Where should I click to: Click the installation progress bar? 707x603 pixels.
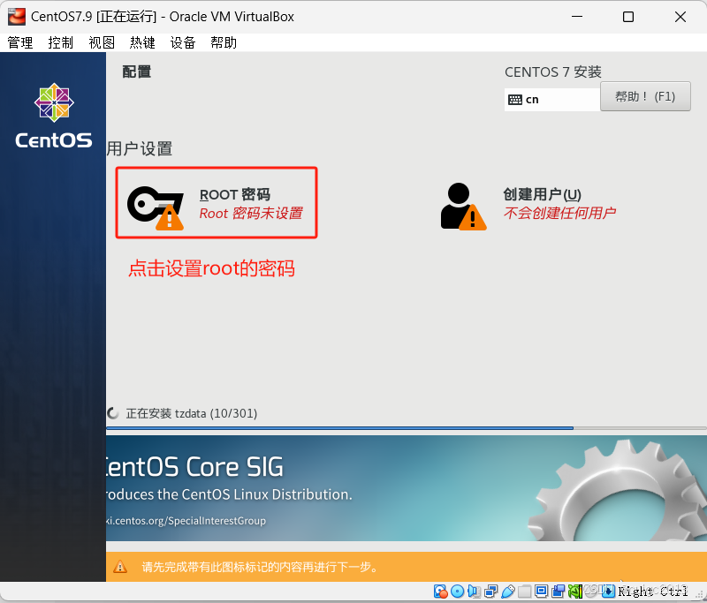coord(407,428)
